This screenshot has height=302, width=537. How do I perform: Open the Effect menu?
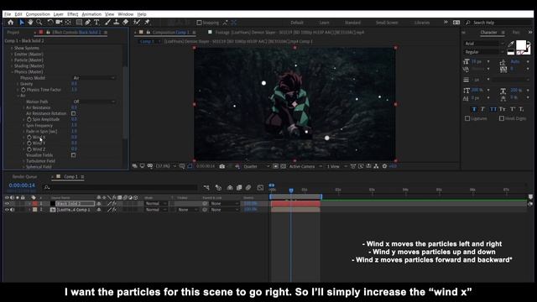tap(73, 14)
